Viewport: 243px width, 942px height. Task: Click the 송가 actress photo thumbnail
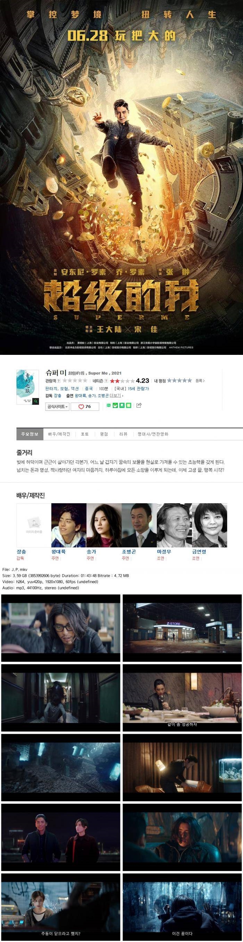(104, 525)
